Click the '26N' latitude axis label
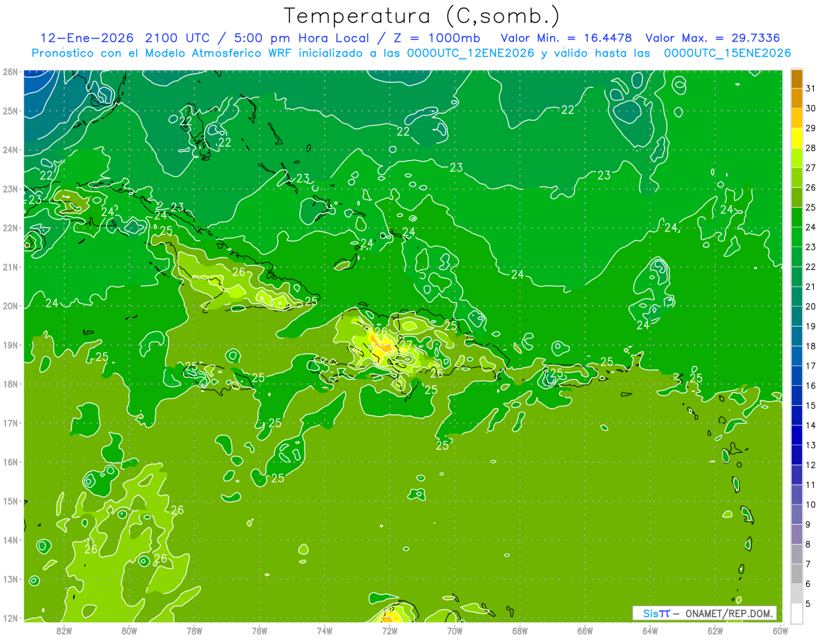This screenshot has width=829, height=640. coord(10,72)
